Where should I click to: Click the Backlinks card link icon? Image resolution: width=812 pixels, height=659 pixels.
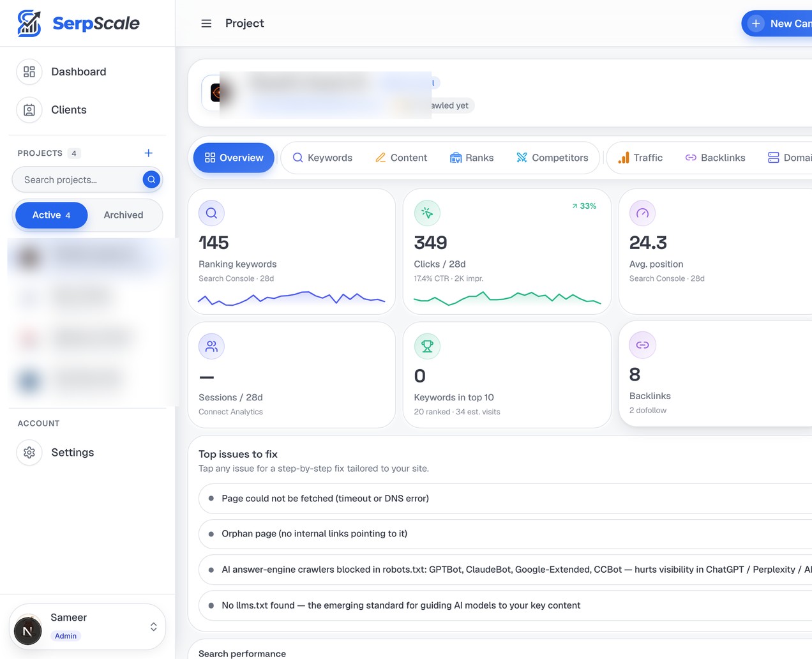[642, 345]
